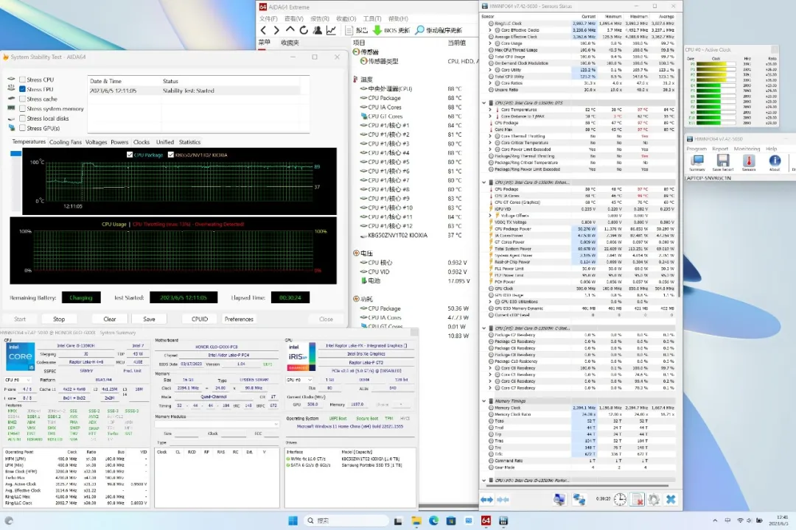Enable the Stress CPU checkbox
This screenshot has width=796, height=530.
click(22, 79)
